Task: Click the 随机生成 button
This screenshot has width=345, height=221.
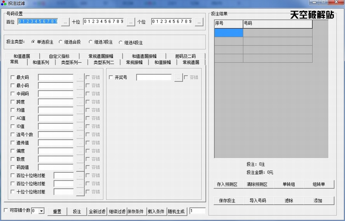Action: pos(176,211)
